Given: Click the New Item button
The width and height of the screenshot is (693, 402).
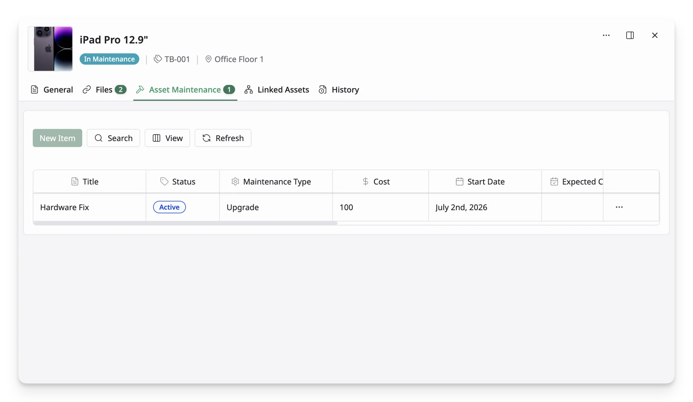Looking at the screenshot, I should 57,138.
